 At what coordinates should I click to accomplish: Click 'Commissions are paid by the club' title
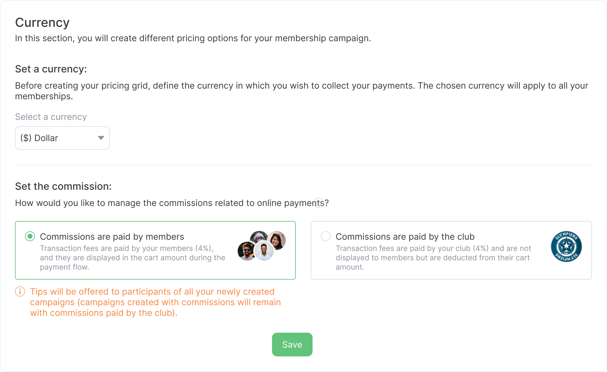coord(405,237)
